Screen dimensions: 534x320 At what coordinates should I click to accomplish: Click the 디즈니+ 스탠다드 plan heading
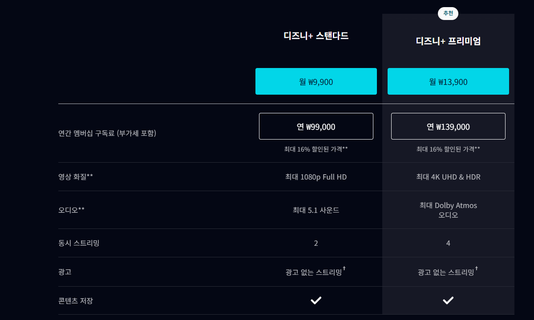[316, 36]
